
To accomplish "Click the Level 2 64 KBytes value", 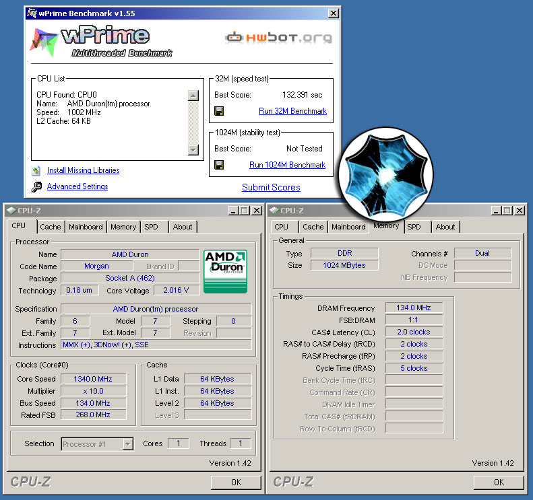I will (218, 403).
